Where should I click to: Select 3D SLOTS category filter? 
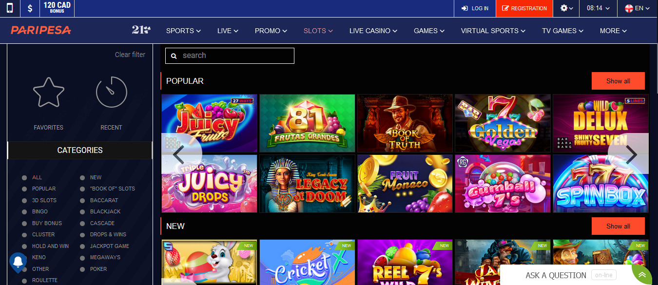tap(44, 200)
